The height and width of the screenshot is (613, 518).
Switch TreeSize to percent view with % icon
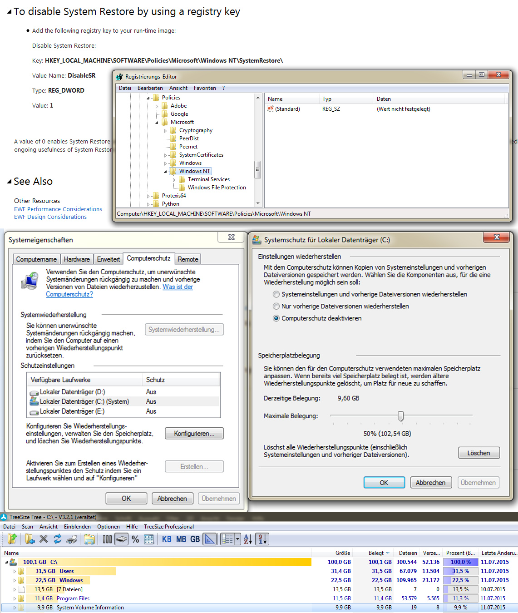[135, 539]
